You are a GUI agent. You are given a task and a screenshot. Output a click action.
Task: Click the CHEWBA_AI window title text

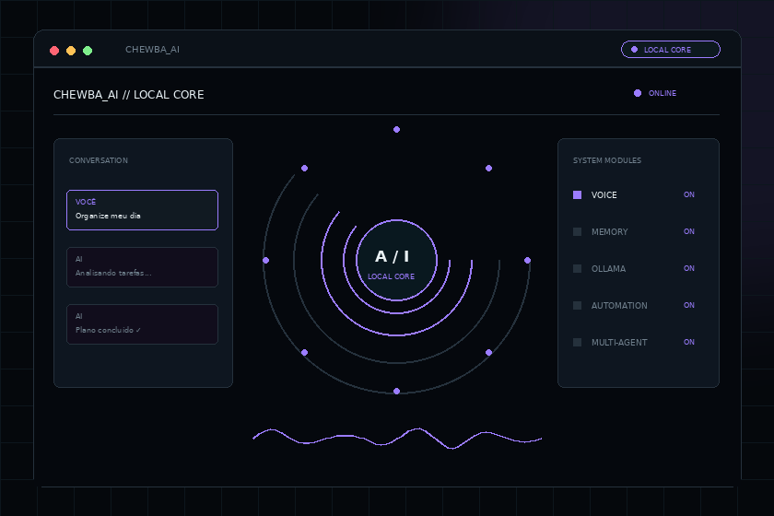tap(153, 50)
